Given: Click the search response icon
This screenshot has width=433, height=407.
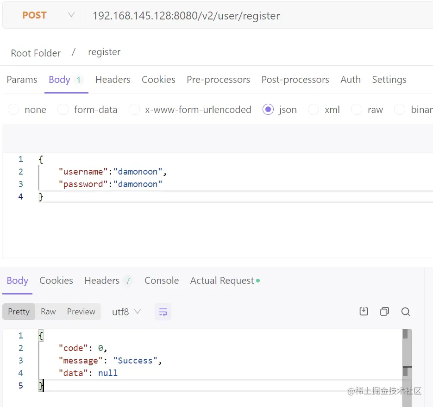Looking at the screenshot, I should (x=405, y=312).
